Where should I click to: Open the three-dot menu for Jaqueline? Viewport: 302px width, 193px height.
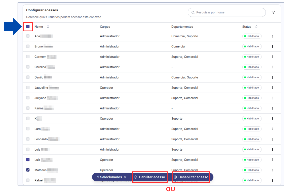272,88
